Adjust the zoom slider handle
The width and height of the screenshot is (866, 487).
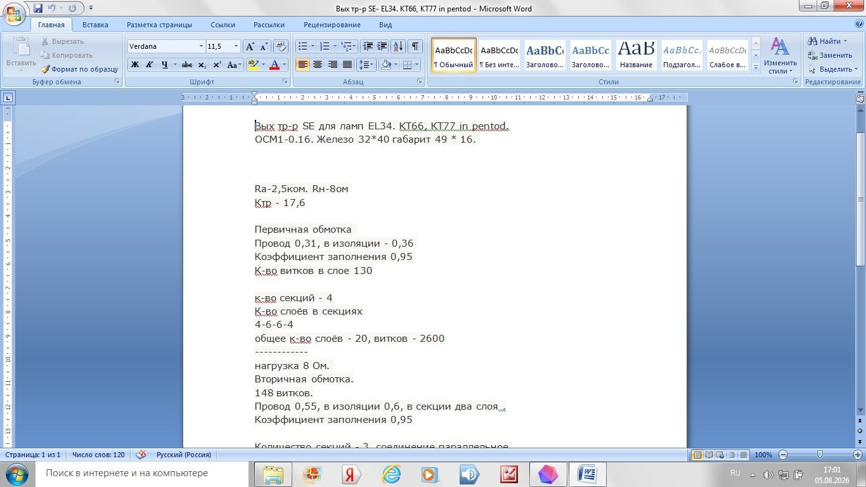coord(820,455)
